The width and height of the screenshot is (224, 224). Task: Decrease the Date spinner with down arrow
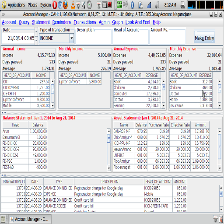tap(36, 40)
